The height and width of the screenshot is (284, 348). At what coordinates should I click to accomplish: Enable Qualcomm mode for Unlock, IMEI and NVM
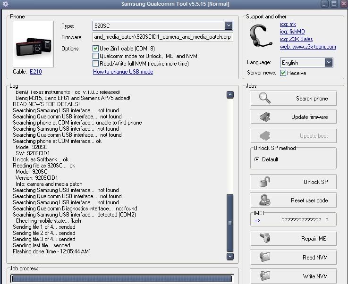pyautogui.click(x=96, y=56)
